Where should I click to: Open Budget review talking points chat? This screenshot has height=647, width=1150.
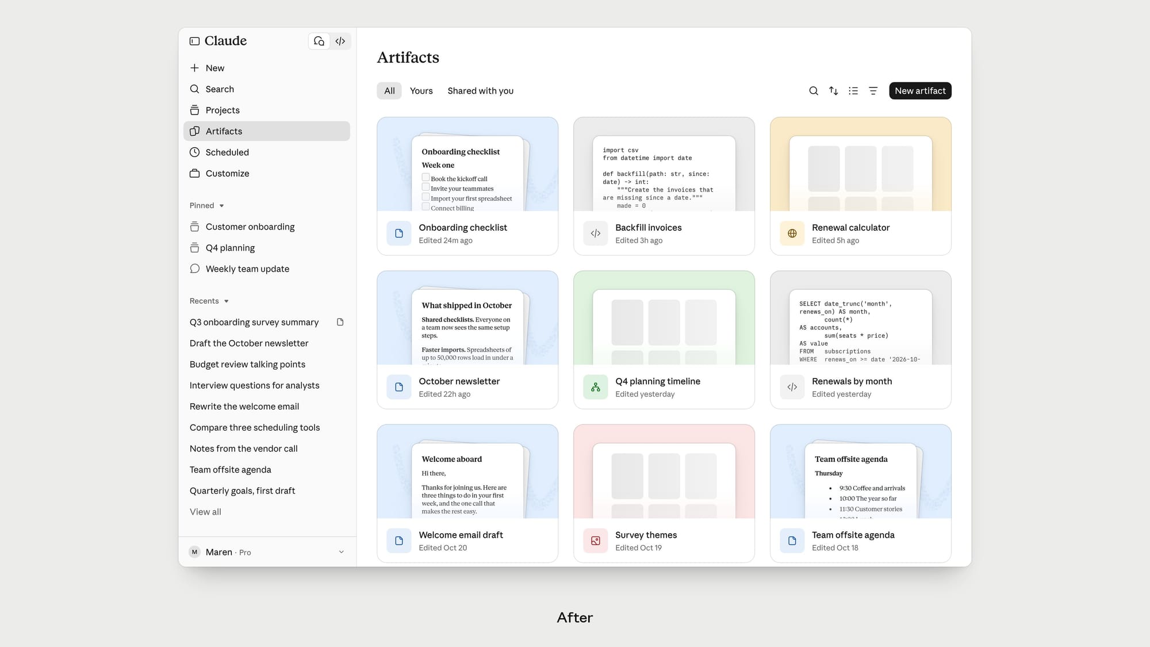(x=267, y=364)
